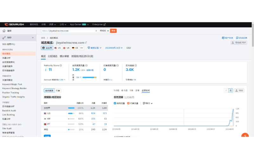Click the South Korea flag in KR row
Viewport: 254px width, 159px height.
45,119
